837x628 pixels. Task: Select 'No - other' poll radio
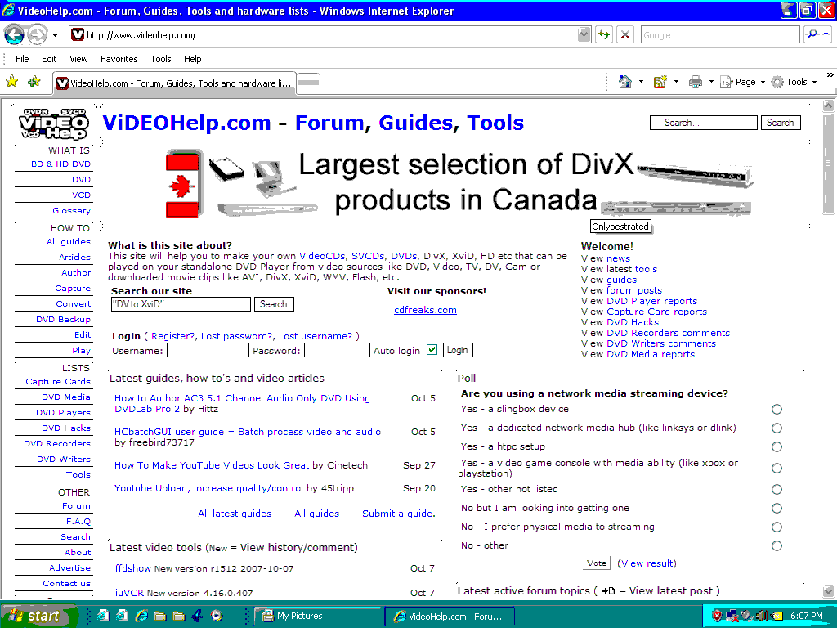click(x=777, y=545)
